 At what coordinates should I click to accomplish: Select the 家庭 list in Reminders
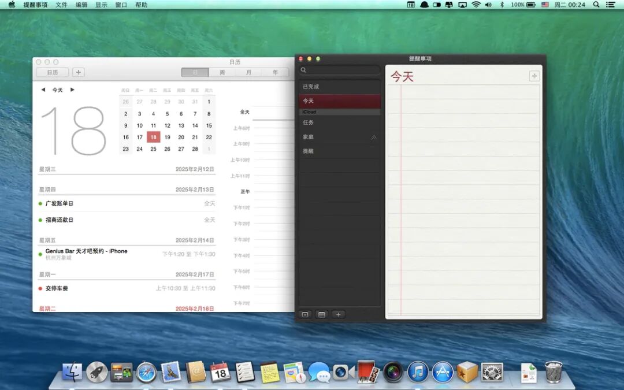[340, 137]
